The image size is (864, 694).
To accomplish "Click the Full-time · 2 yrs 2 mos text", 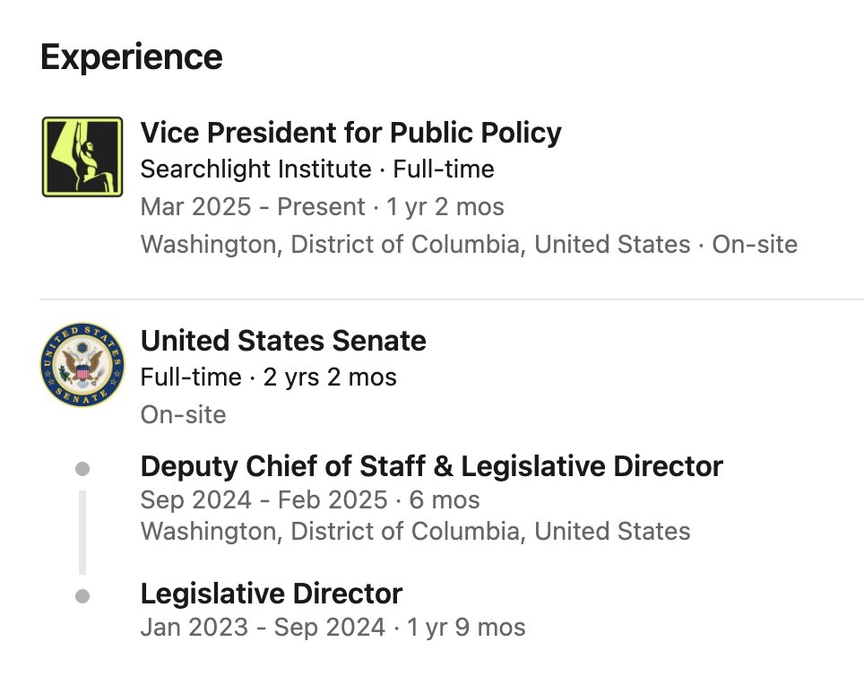I will coord(268,377).
